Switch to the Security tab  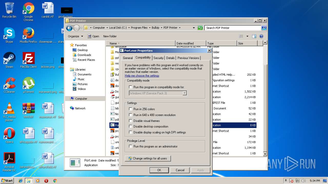[x=158, y=58]
